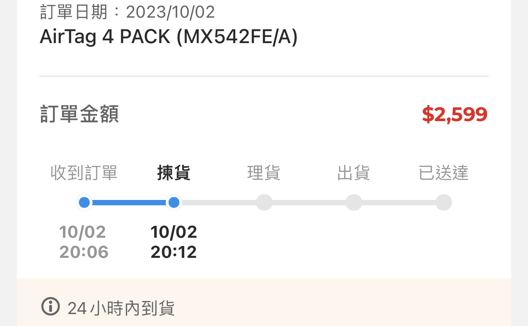Viewport: 528px width, 326px height.
Task: Click the info icon beside 24小時內到貨
Action: (51, 307)
